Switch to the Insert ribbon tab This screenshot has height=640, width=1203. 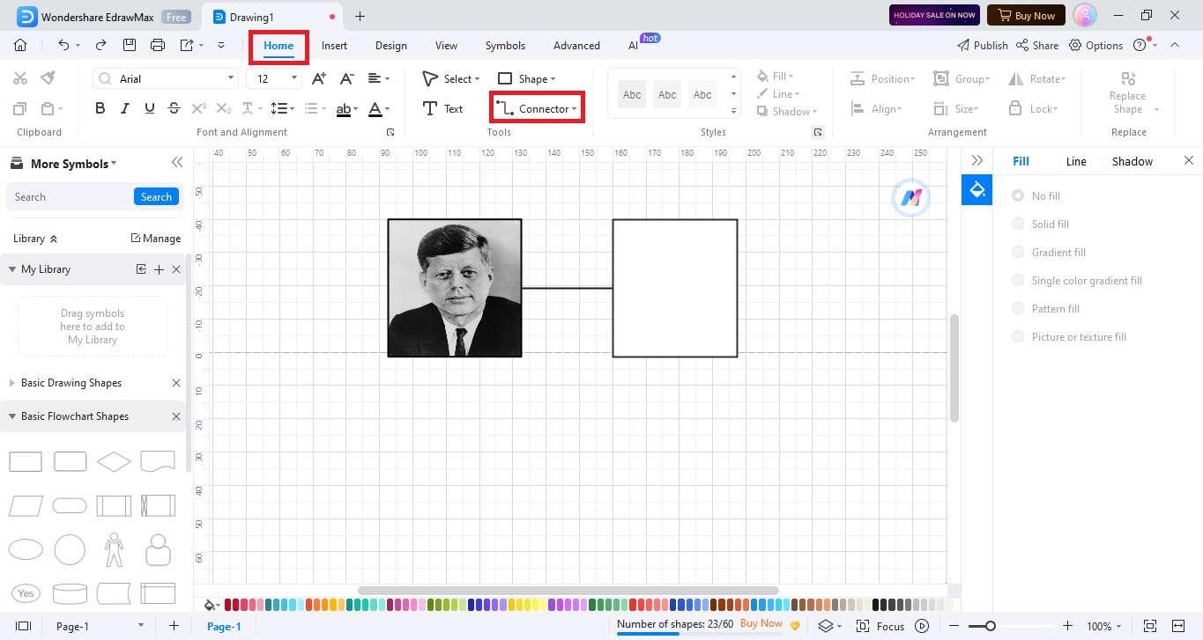point(334,46)
